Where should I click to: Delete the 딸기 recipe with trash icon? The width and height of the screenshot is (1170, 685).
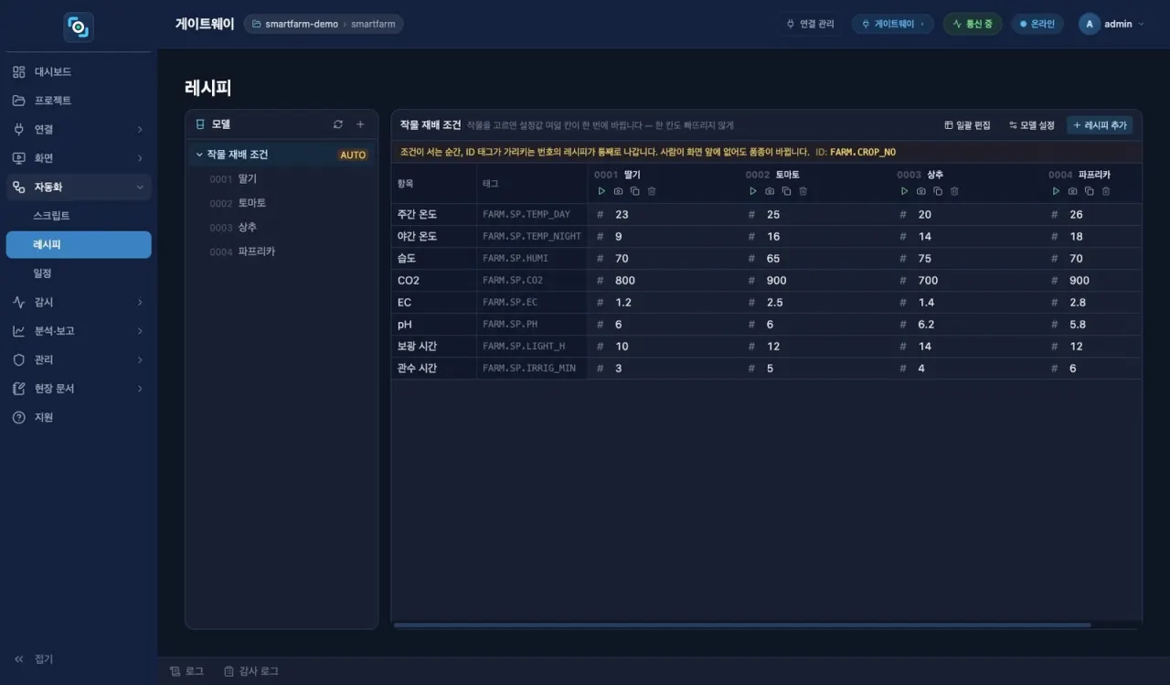click(652, 191)
